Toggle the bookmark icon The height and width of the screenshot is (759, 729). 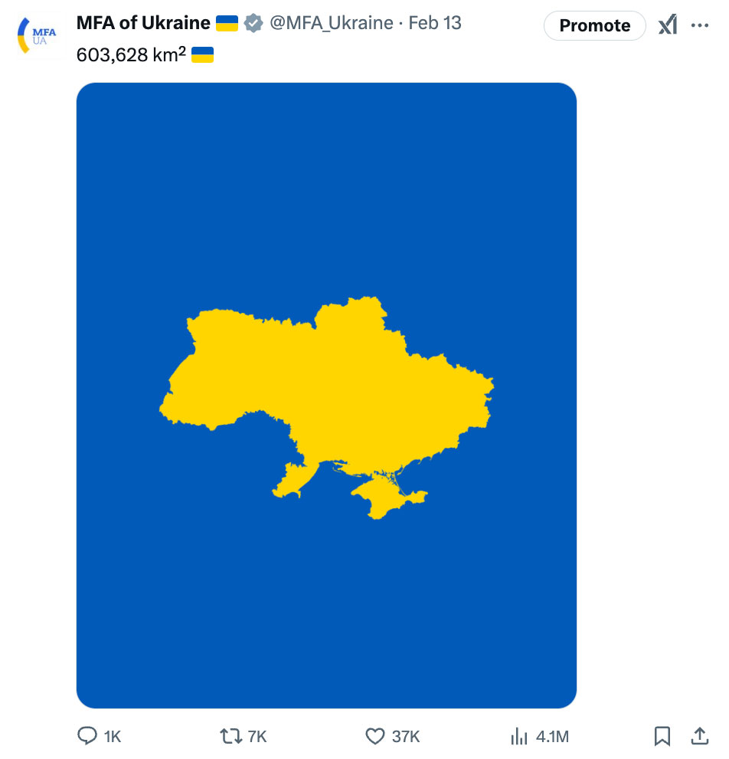pyautogui.click(x=662, y=736)
